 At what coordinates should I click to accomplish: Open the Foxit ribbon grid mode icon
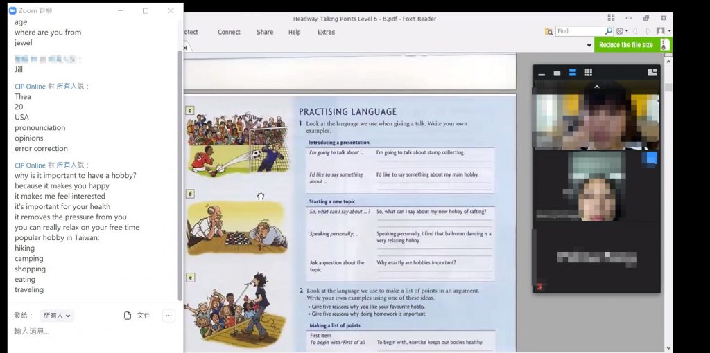tap(612, 17)
